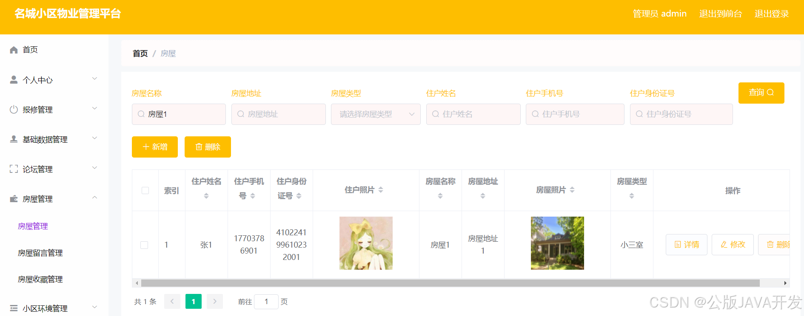Click 管理员 admin in the header

click(659, 14)
